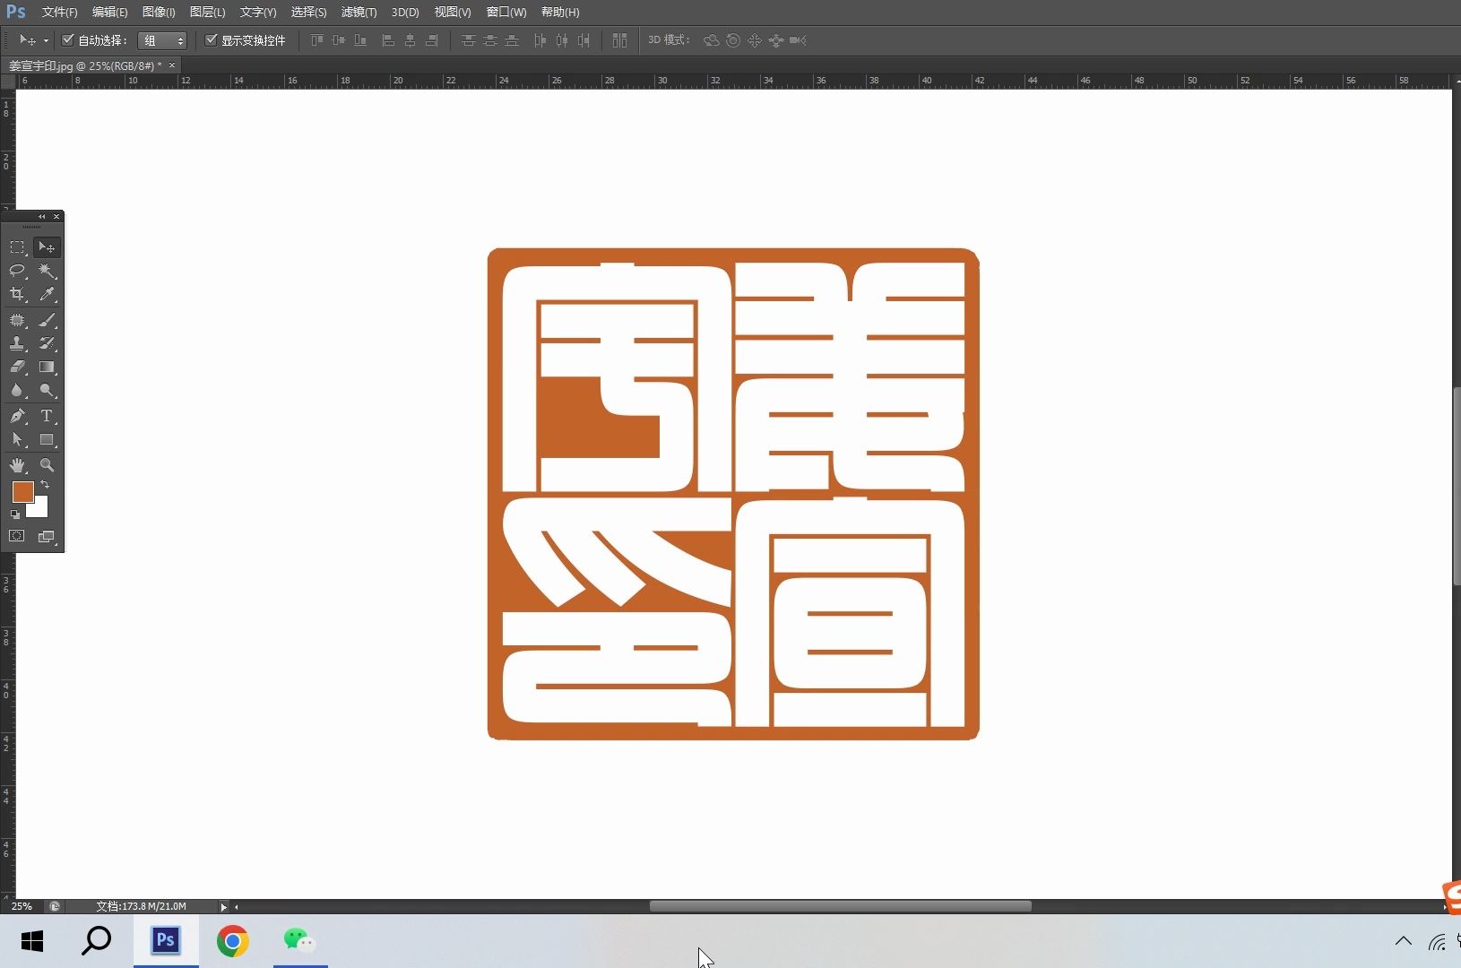Open the status bar info arrow menu
The width and height of the screenshot is (1461, 968).
pos(223,907)
